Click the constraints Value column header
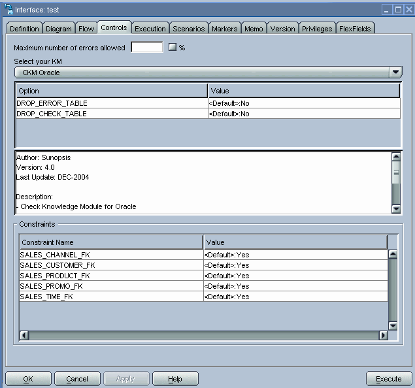Screen dimensions: 415x388 [295, 242]
